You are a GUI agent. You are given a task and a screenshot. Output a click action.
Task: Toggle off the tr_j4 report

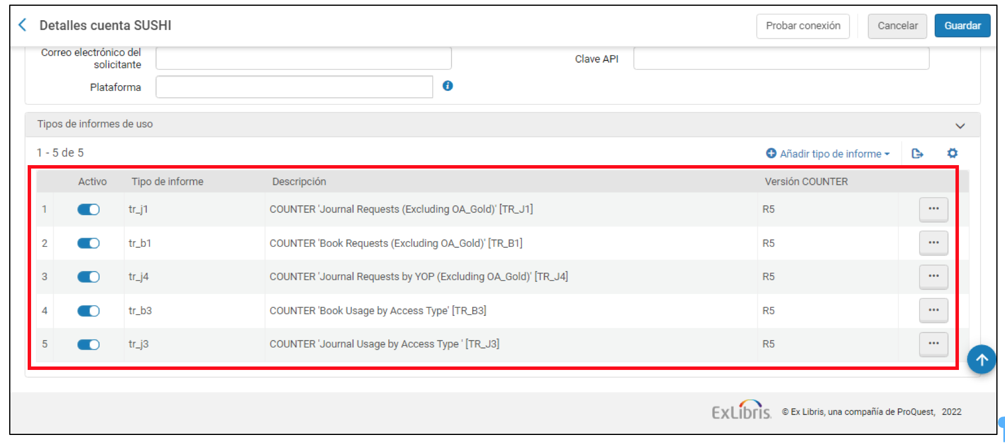[89, 277]
